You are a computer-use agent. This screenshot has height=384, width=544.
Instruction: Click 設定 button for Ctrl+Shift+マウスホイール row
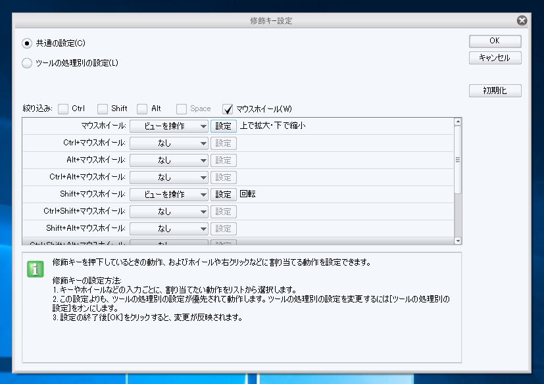(x=224, y=212)
